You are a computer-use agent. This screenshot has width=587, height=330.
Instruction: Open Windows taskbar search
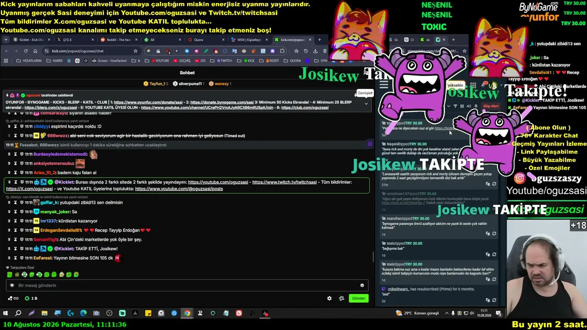[x=18, y=313]
